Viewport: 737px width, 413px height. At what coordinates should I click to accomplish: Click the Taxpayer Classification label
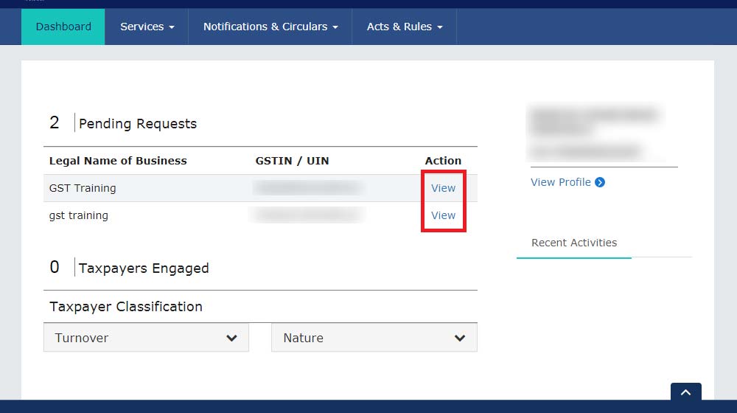click(126, 307)
